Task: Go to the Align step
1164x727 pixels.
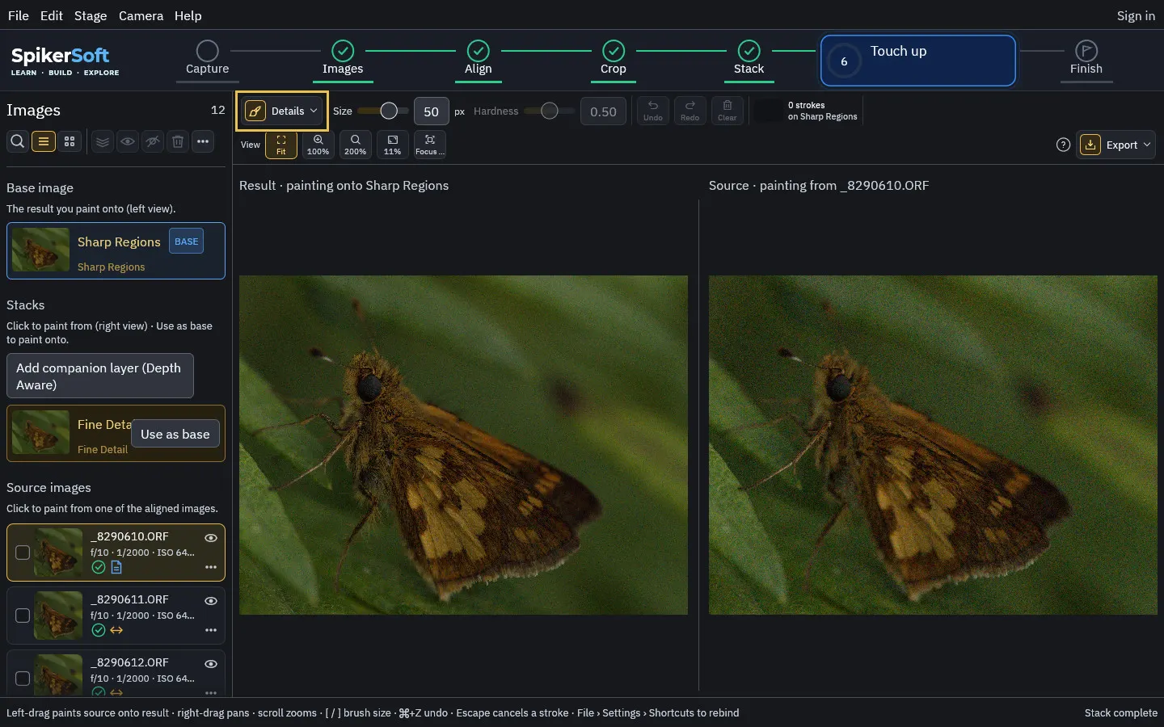Action: (x=479, y=59)
